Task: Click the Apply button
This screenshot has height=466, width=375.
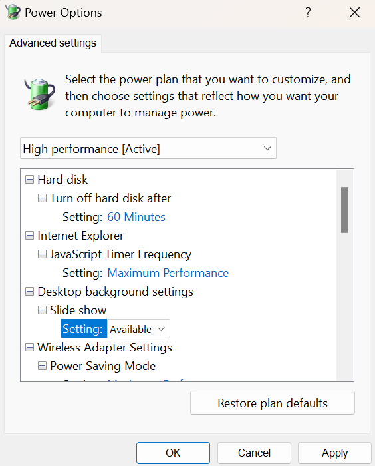Action: 334,453
